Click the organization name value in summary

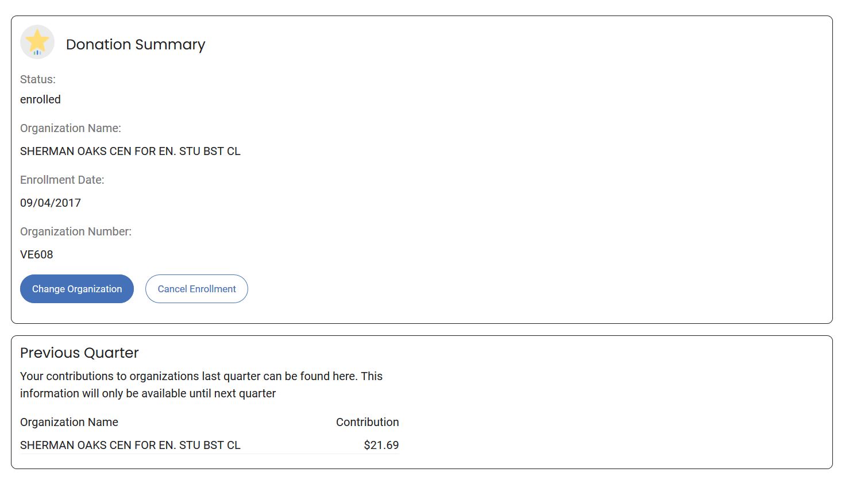pos(130,151)
